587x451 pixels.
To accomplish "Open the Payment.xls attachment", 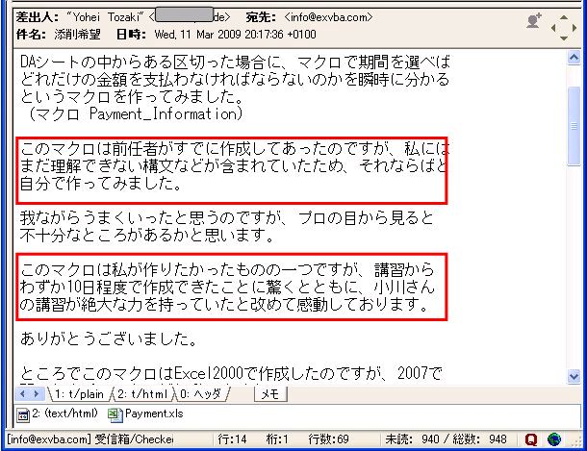I will [145, 413].
